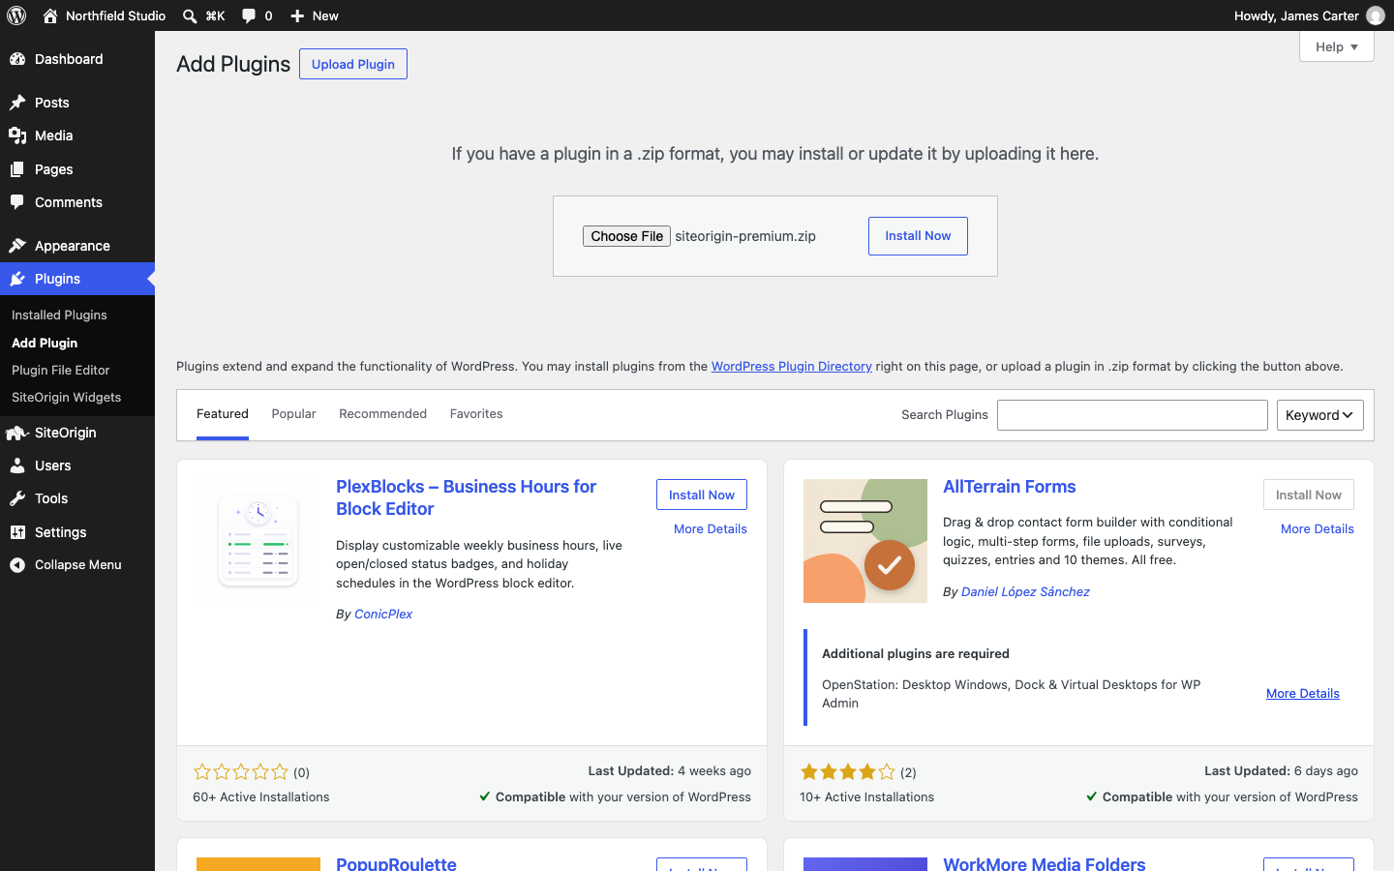This screenshot has height=871, width=1394.
Task: Open Users sidebar icon
Action: pyautogui.click(x=17, y=466)
